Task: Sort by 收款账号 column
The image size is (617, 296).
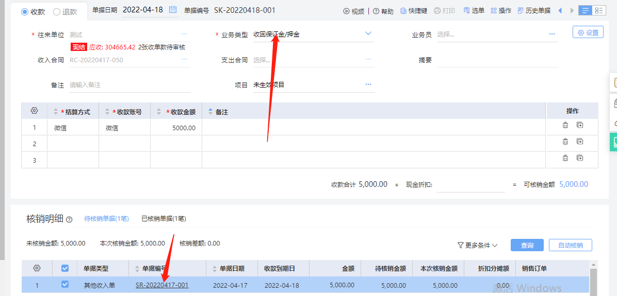Action: (107, 112)
